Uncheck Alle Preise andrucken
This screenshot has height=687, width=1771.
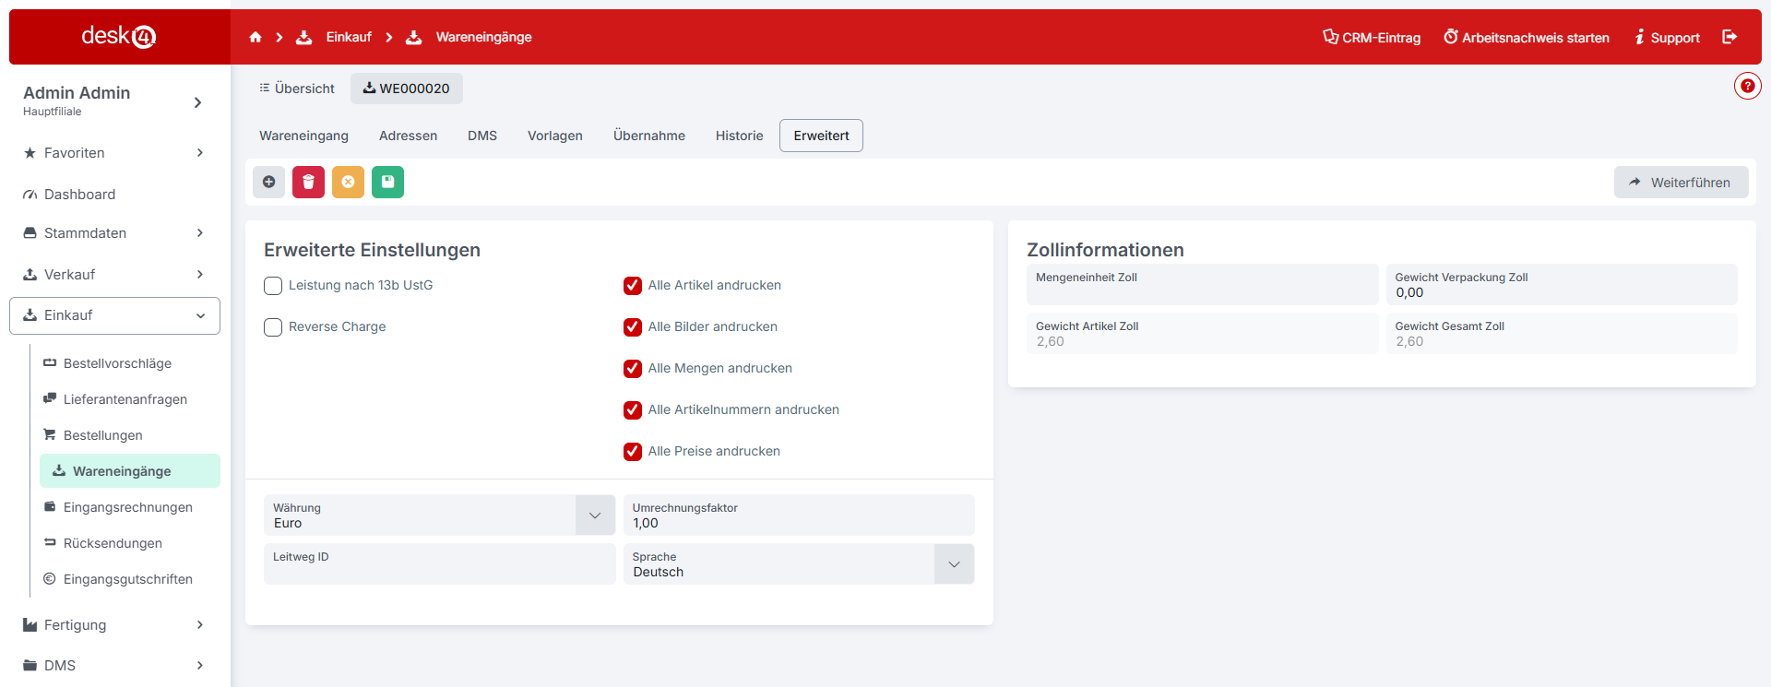633,452
